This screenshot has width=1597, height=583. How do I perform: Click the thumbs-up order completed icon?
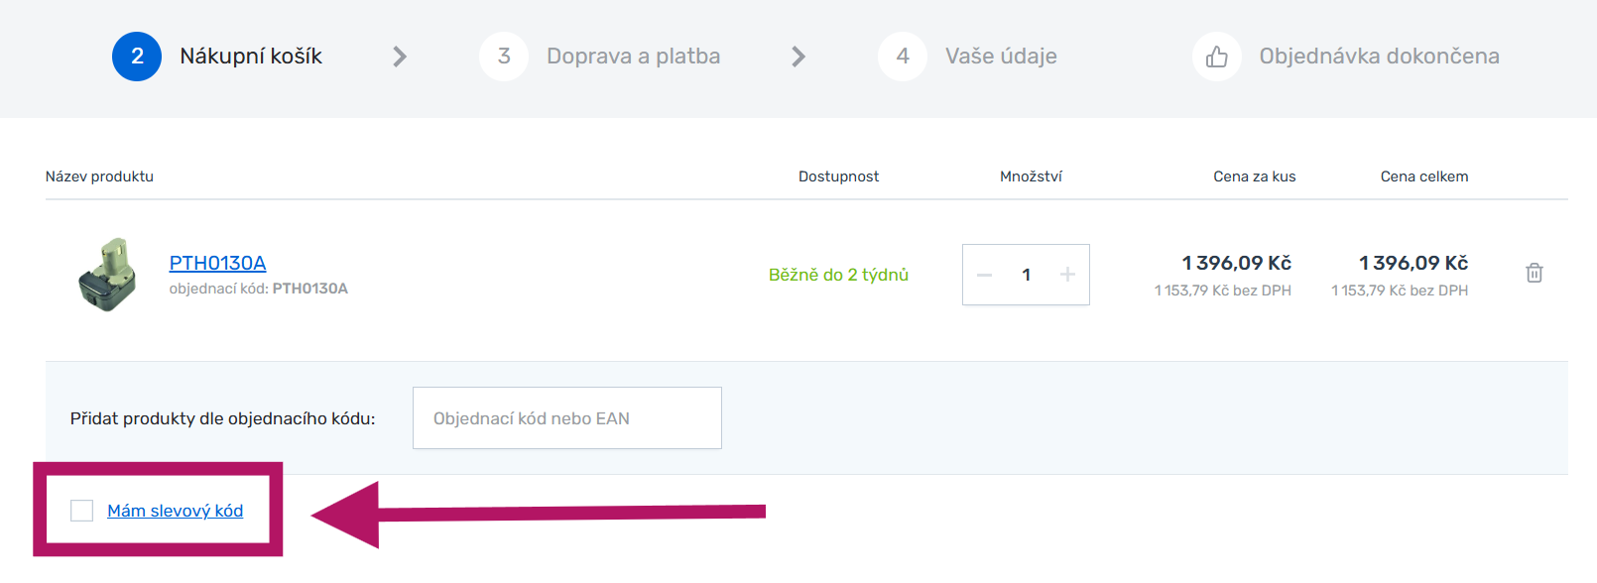[1216, 57]
